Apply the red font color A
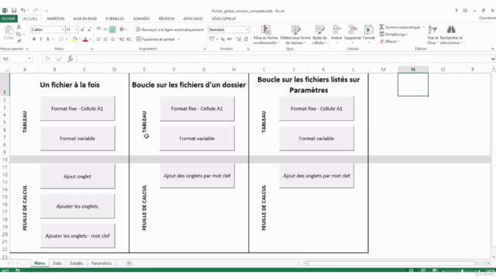Image resolution: width=496 pixels, height=279 pixels. click(85, 40)
